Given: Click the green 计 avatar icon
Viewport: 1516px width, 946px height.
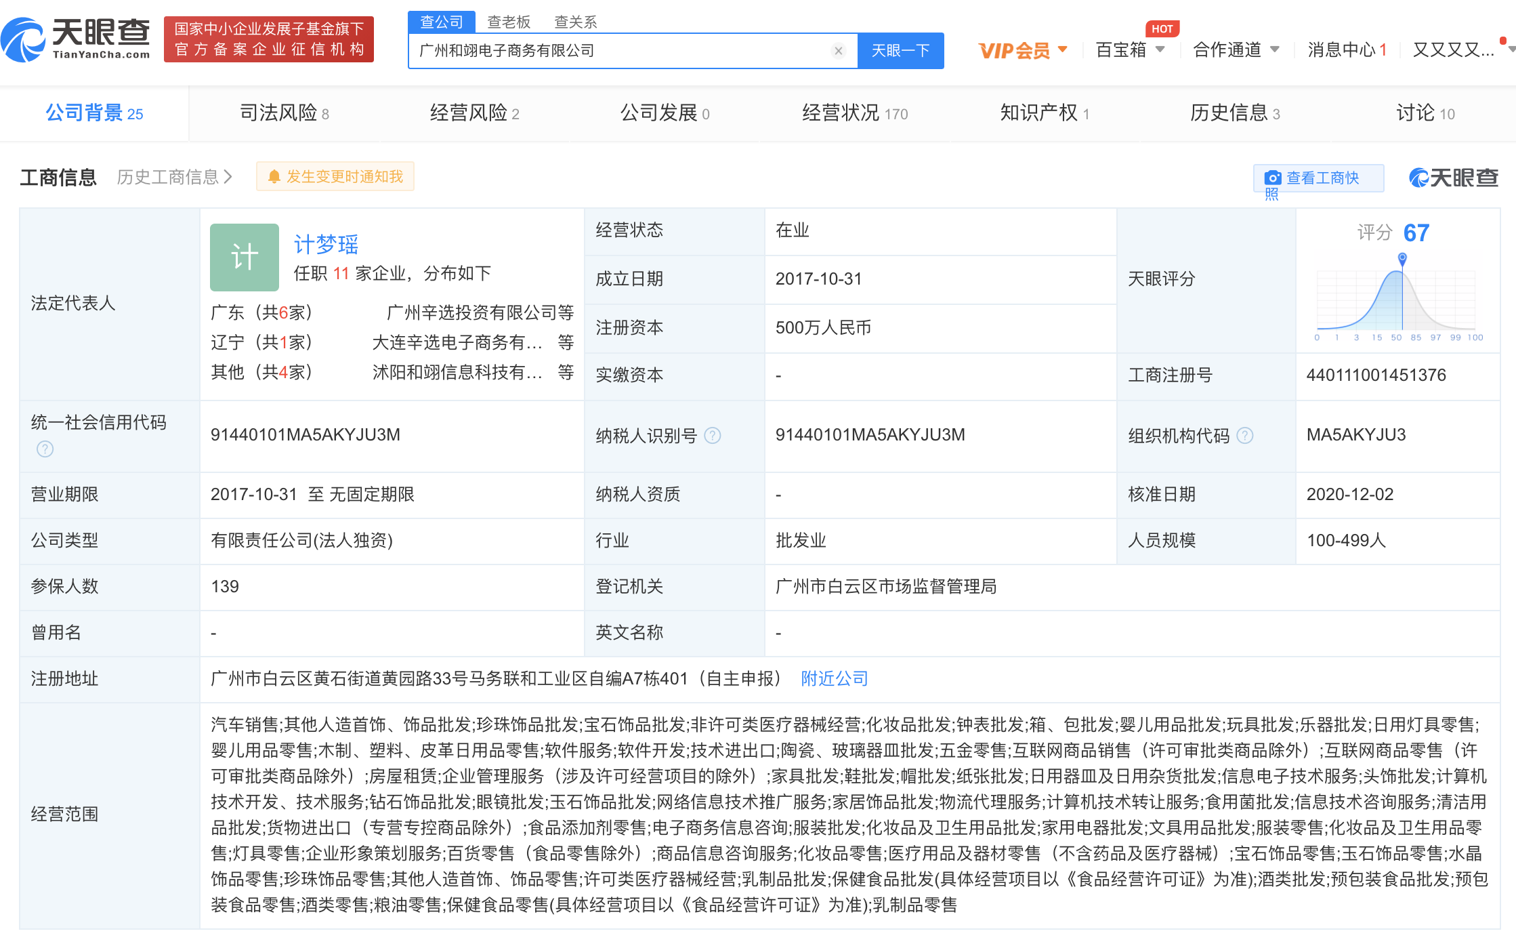Looking at the screenshot, I should [244, 258].
